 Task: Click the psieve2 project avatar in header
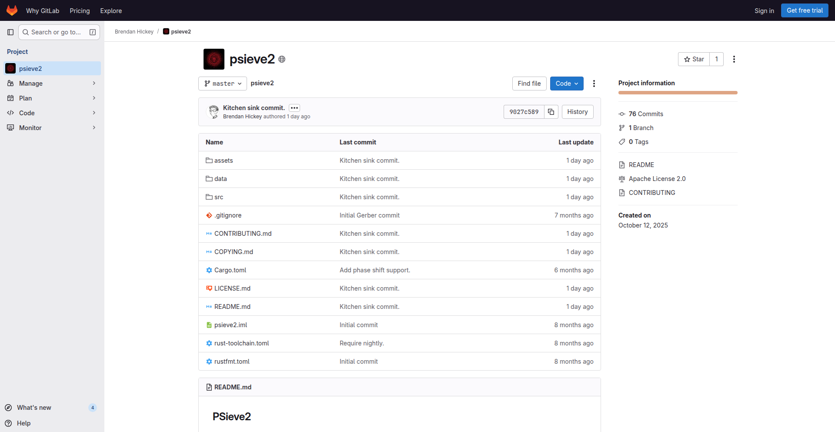coord(214,59)
